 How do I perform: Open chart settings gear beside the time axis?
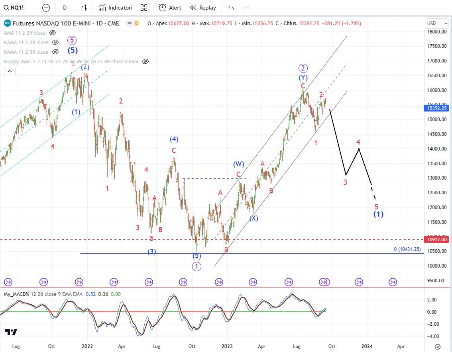tap(438, 346)
